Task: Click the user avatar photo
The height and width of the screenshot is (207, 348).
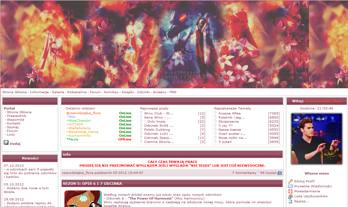Action: [317, 139]
